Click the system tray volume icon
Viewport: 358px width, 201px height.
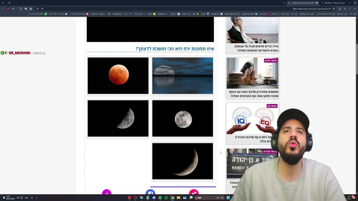pos(18,198)
